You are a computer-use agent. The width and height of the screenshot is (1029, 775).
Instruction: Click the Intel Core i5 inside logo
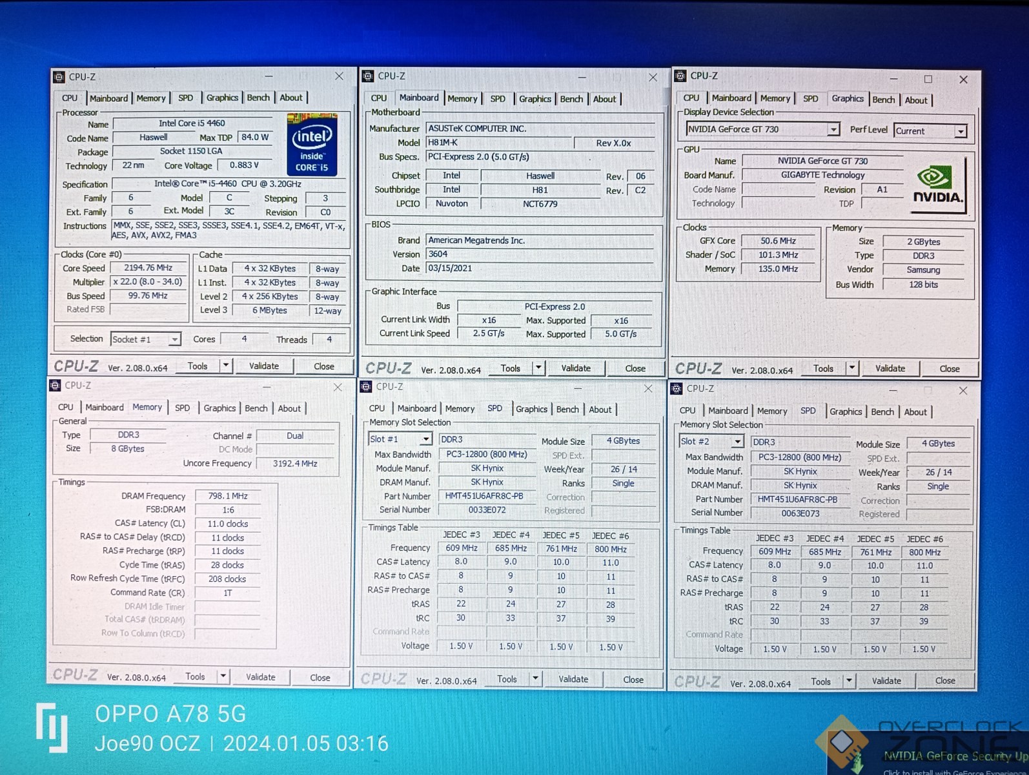click(x=312, y=144)
